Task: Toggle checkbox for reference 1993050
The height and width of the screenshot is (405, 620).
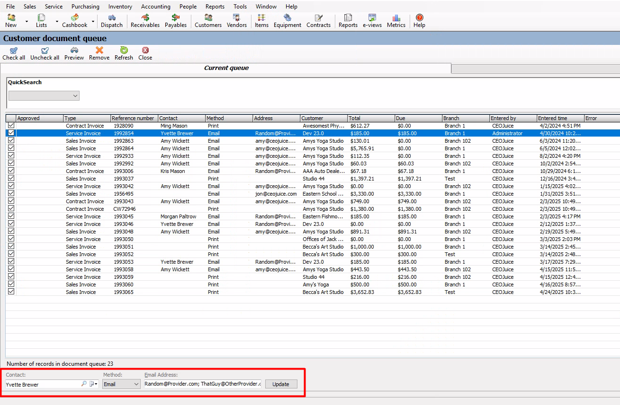Action: point(11,239)
